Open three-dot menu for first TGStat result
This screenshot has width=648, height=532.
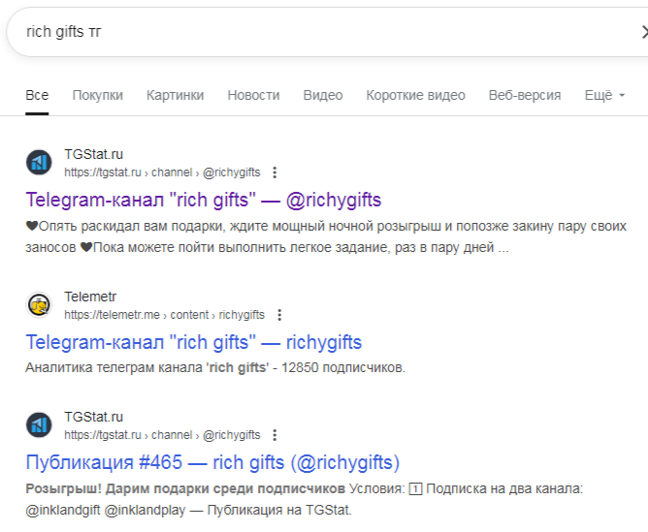point(275,172)
